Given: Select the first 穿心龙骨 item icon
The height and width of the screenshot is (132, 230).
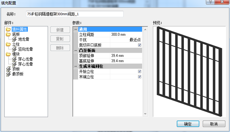Looking at the screenshot, I should (x=14, y=59).
